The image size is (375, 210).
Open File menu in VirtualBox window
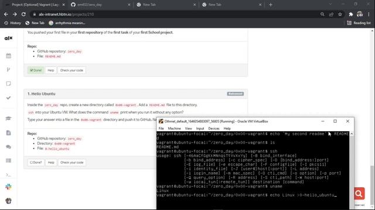161,128
